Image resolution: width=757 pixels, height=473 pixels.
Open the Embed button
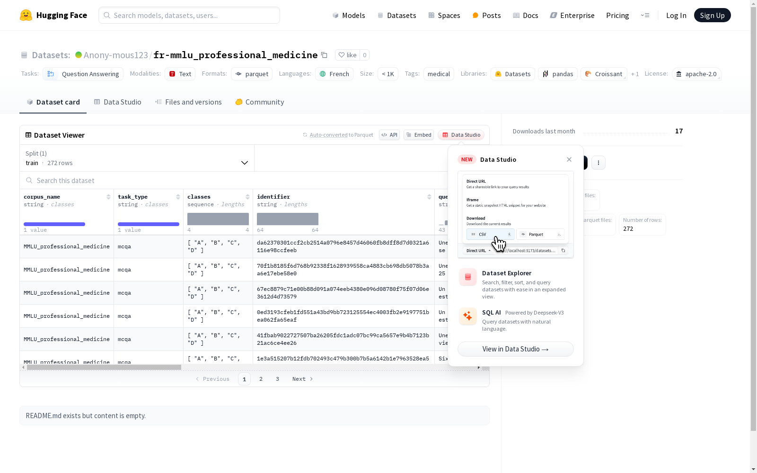pyautogui.click(x=419, y=135)
